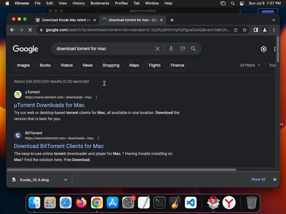Submit search with magnifier icon
The image size is (286, 214).
pos(193,49)
